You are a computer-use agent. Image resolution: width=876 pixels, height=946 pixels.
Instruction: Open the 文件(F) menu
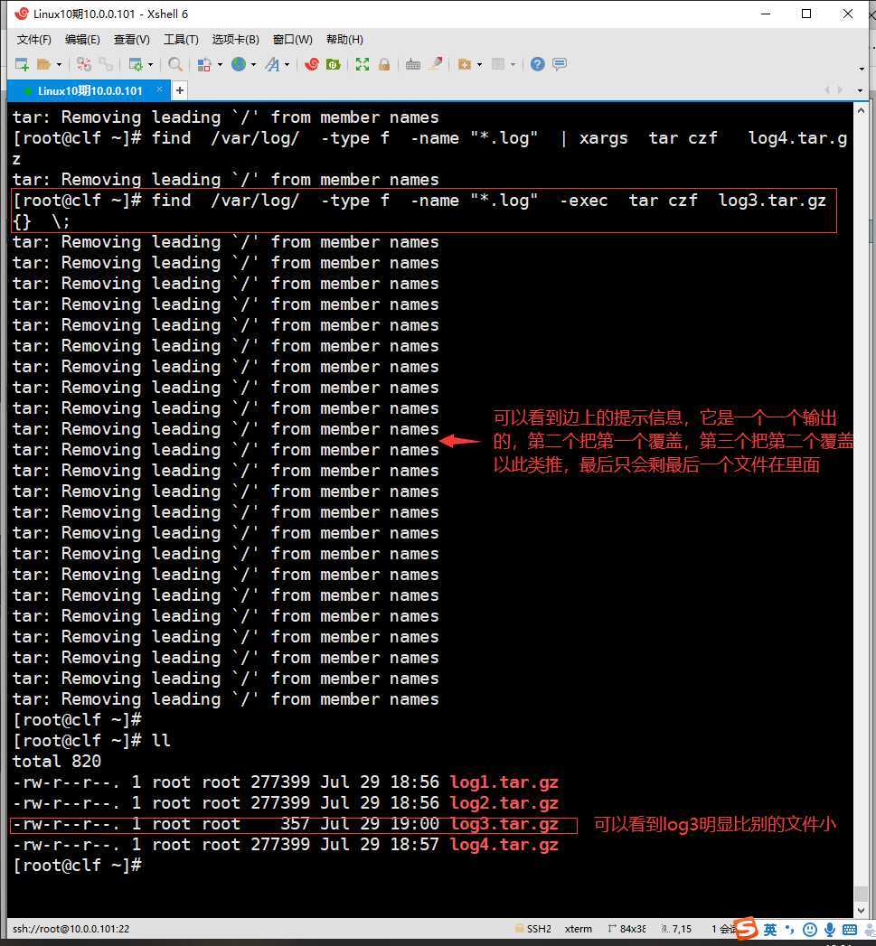[x=33, y=40]
